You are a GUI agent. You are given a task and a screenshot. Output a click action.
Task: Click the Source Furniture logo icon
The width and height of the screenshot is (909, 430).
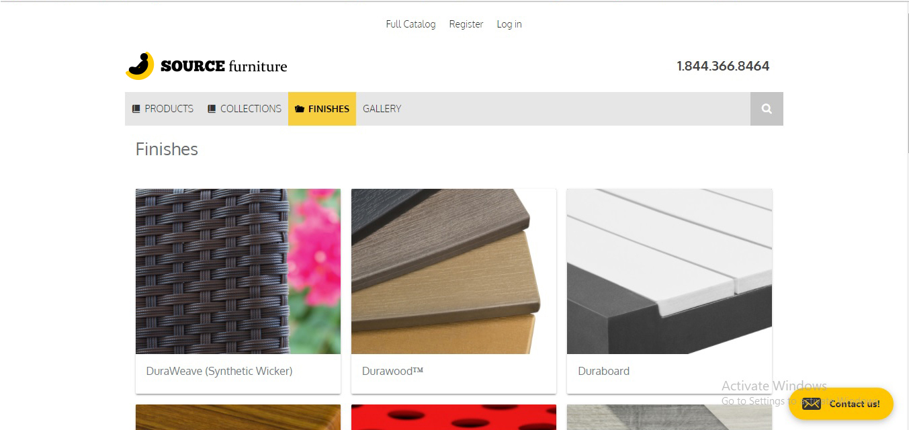(x=140, y=66)
